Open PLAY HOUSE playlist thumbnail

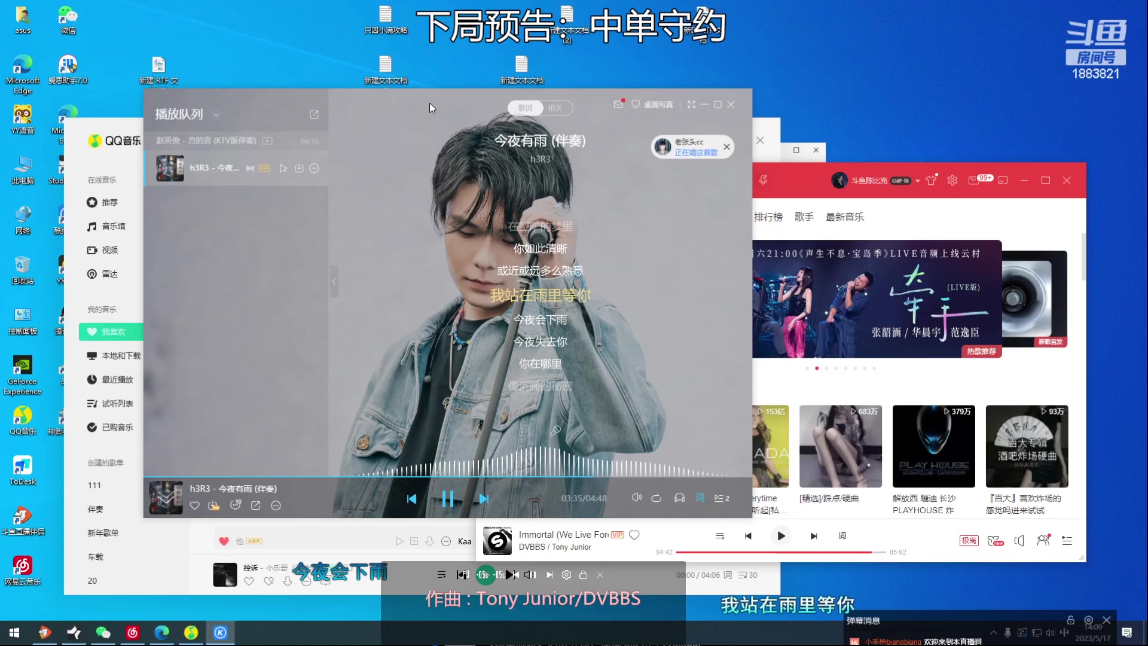(933, 446)
